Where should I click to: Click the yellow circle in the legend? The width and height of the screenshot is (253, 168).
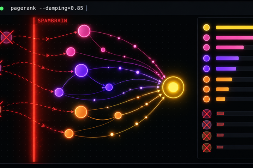[x=206, y=27]
